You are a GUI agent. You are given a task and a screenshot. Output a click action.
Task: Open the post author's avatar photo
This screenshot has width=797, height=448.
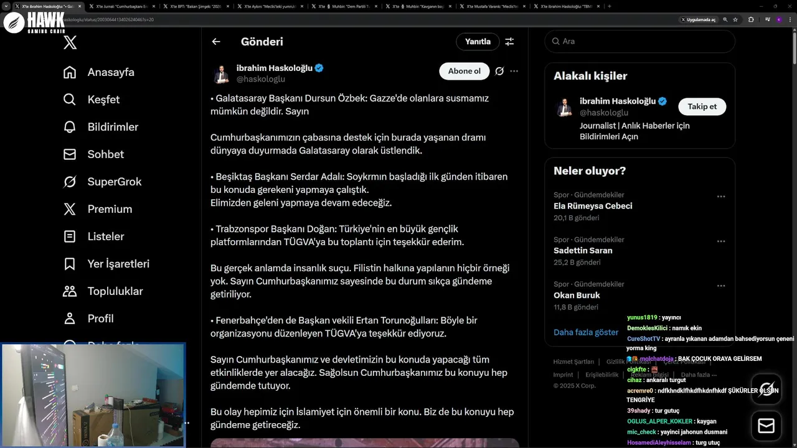pyautogui.click(x=221, y=73)
